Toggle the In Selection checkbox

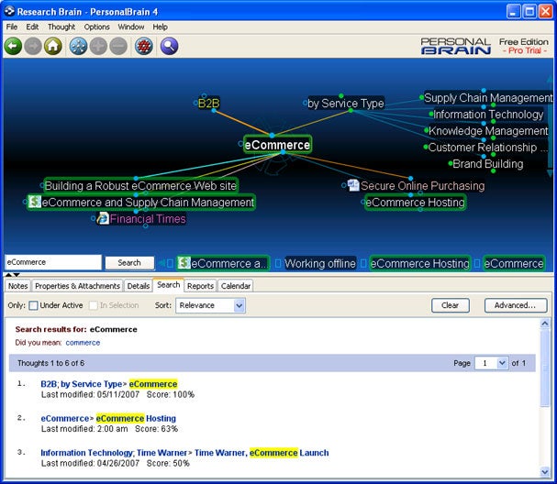(93, 305)
